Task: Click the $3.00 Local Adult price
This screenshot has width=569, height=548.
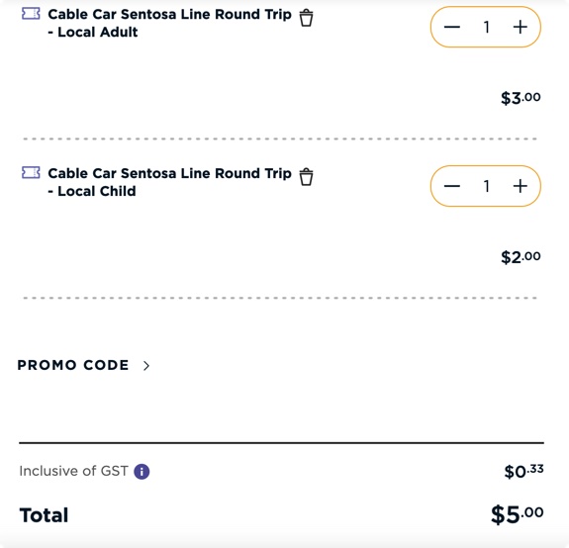Action: tap(521, 98)
